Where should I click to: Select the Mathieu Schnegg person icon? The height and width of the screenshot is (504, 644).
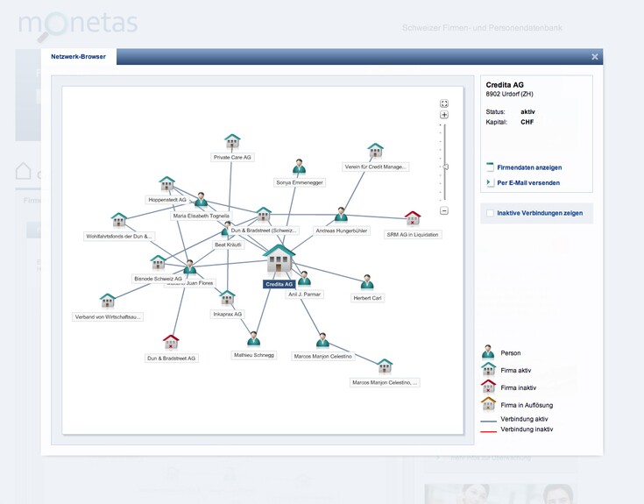pos(254,340)
